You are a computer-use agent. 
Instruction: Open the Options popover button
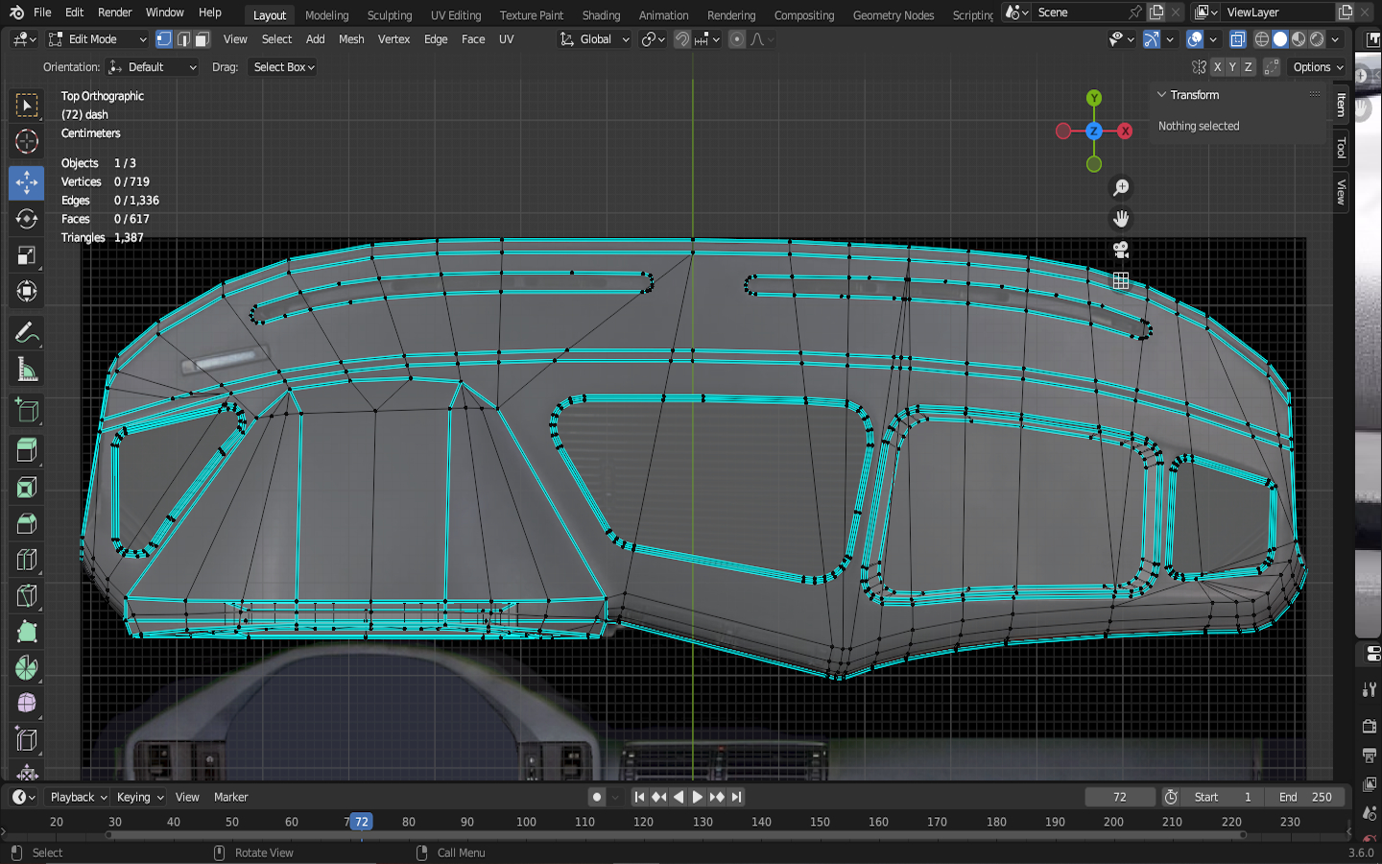pos(1318,67)
